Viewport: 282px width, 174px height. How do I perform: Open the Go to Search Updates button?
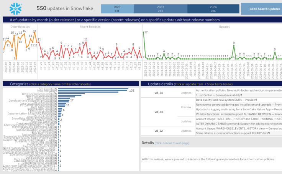(x=262, y=9)
